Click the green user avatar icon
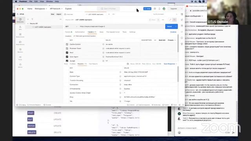 point(164,9)
